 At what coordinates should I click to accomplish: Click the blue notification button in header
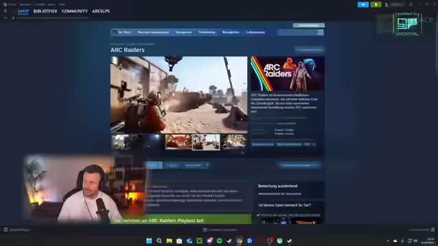click(363, 5)
